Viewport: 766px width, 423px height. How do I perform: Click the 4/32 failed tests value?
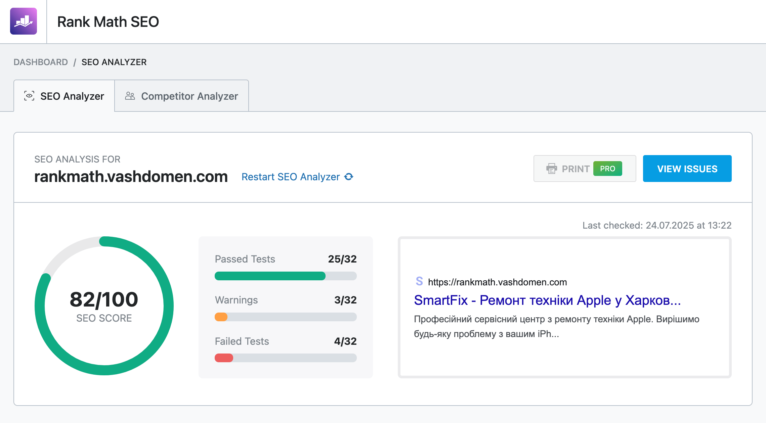click(345, 341)
